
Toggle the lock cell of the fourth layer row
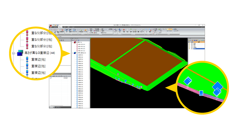tap(192, 47)
